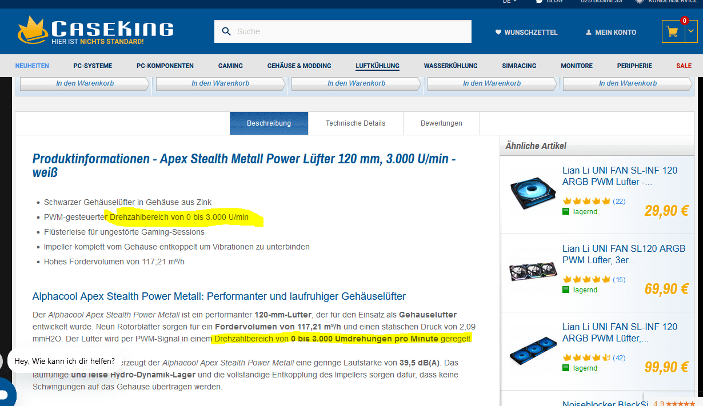The height and width of the screenshot is (406, 703).
Task: Switch to the Technische Details tab
Action: pos(356,123)
